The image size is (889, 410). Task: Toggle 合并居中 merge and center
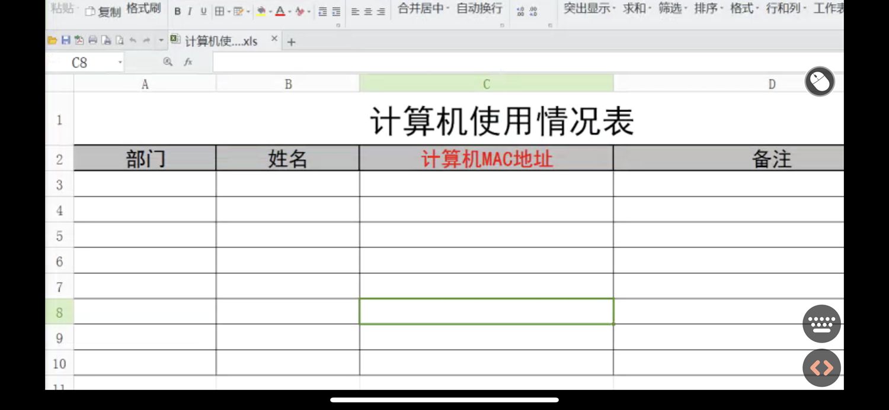tap(418, 9)
